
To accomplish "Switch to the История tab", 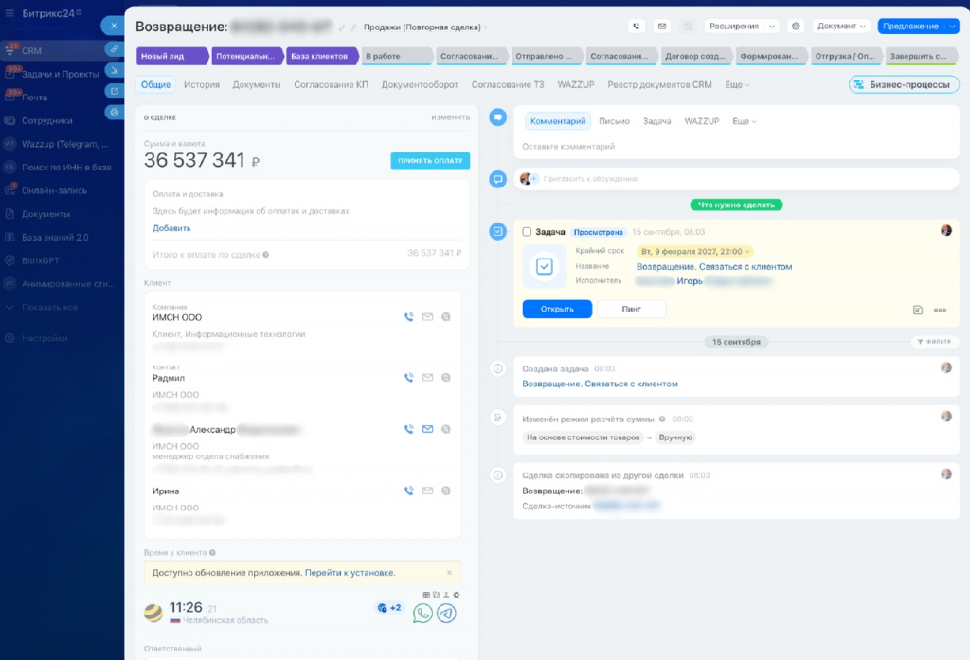I will pos(202,84).
